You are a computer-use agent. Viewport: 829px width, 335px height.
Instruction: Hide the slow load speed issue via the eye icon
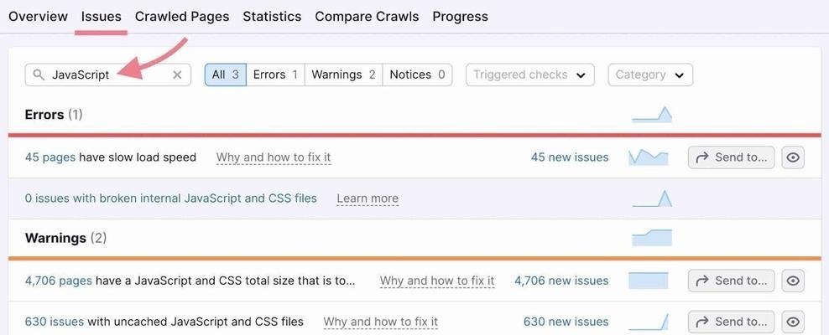[793, 157]
